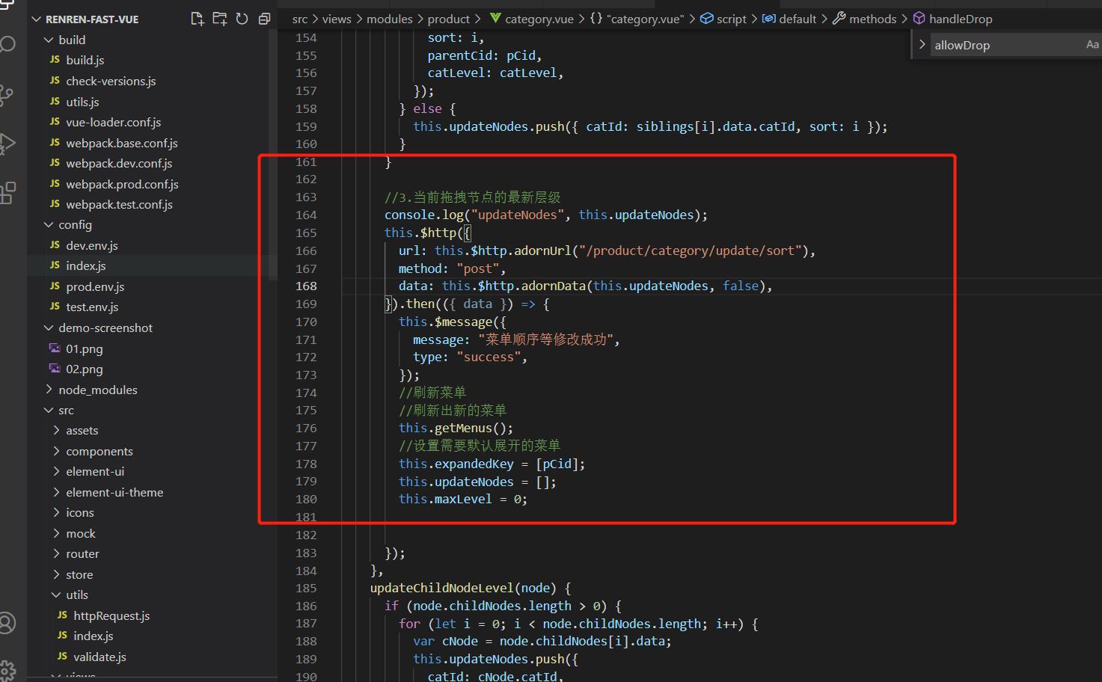
Task: Collapse all folders in explorer
Action: 264,19
